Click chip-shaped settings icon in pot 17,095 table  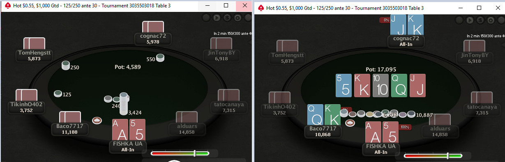click(491, 20)
